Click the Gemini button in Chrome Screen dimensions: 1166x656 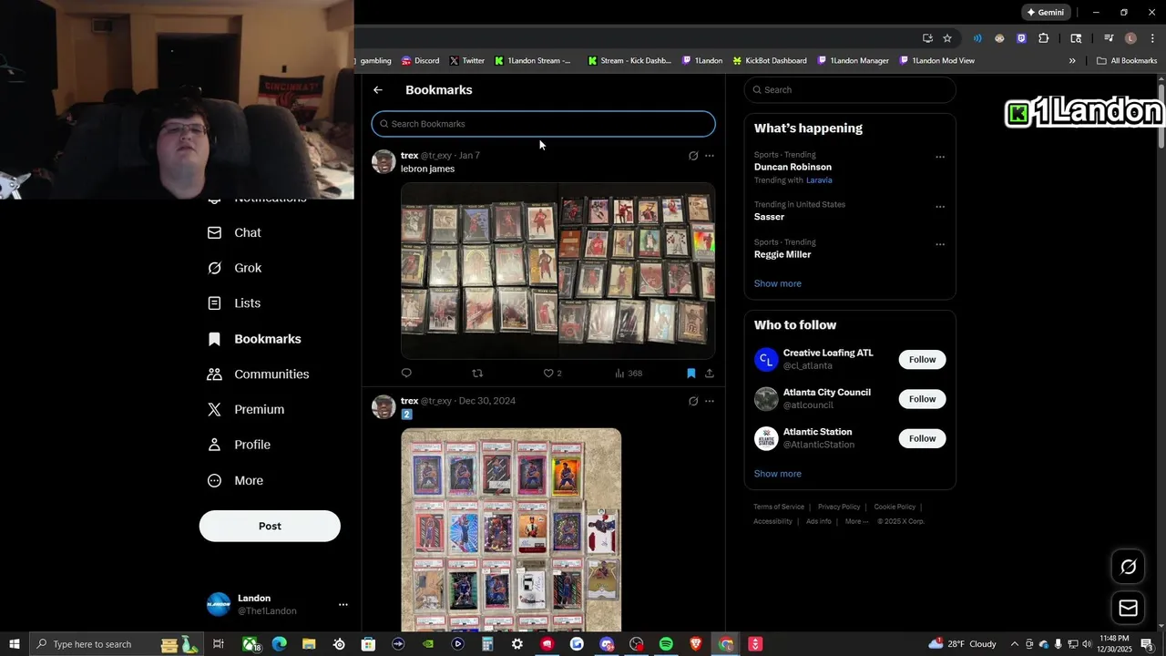pyautogui.click(x=1046, y=13)
